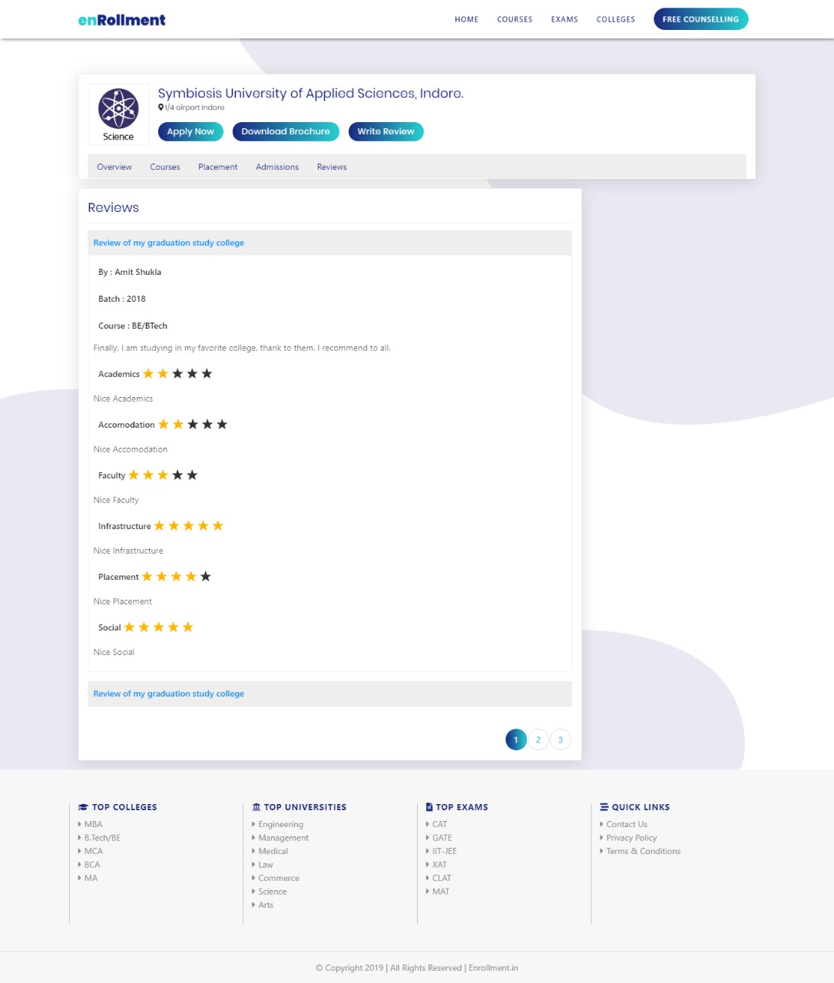Open XAT under Top Exams
The width and height of the screenshot is (834, 983).
(x=439, y=865)
